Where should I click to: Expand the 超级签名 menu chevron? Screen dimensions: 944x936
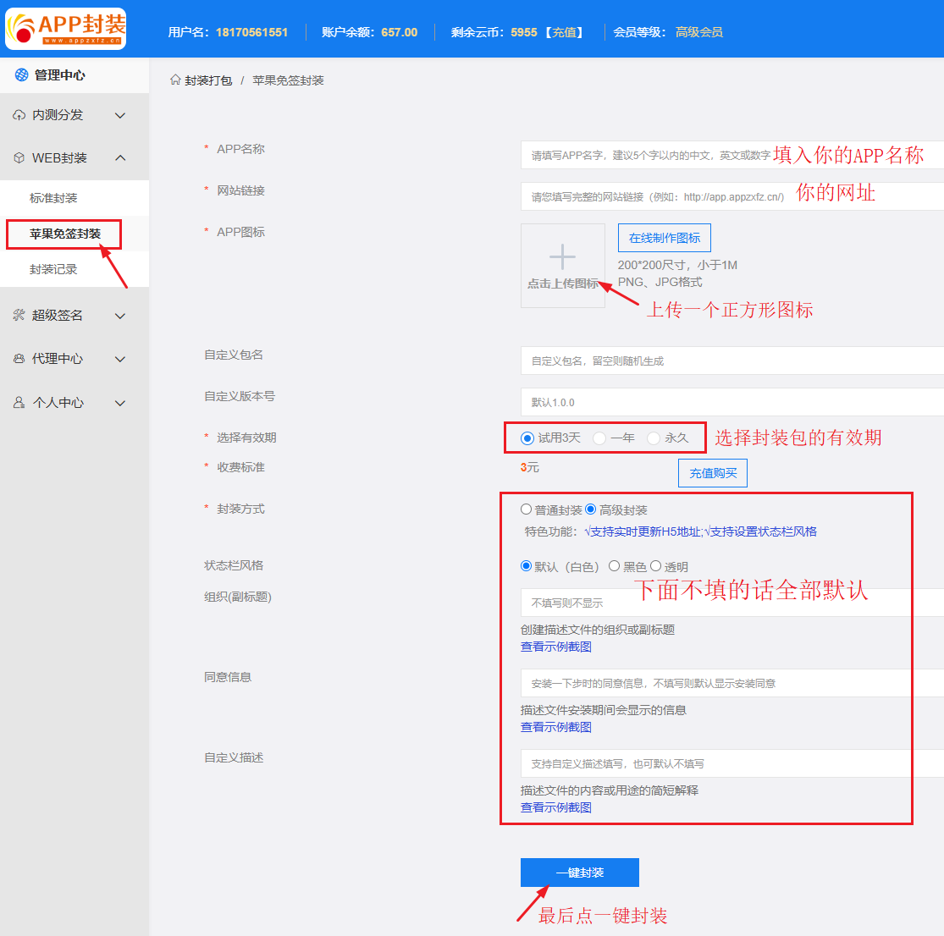click(x=120, y=316)
